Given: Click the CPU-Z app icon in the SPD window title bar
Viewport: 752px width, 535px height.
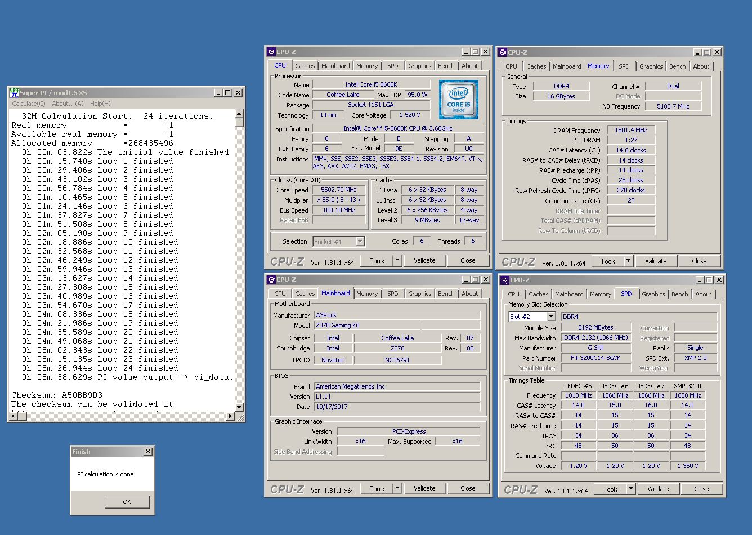Looking at the screenshot, I should pyautogui.click(x=505, y=280).
